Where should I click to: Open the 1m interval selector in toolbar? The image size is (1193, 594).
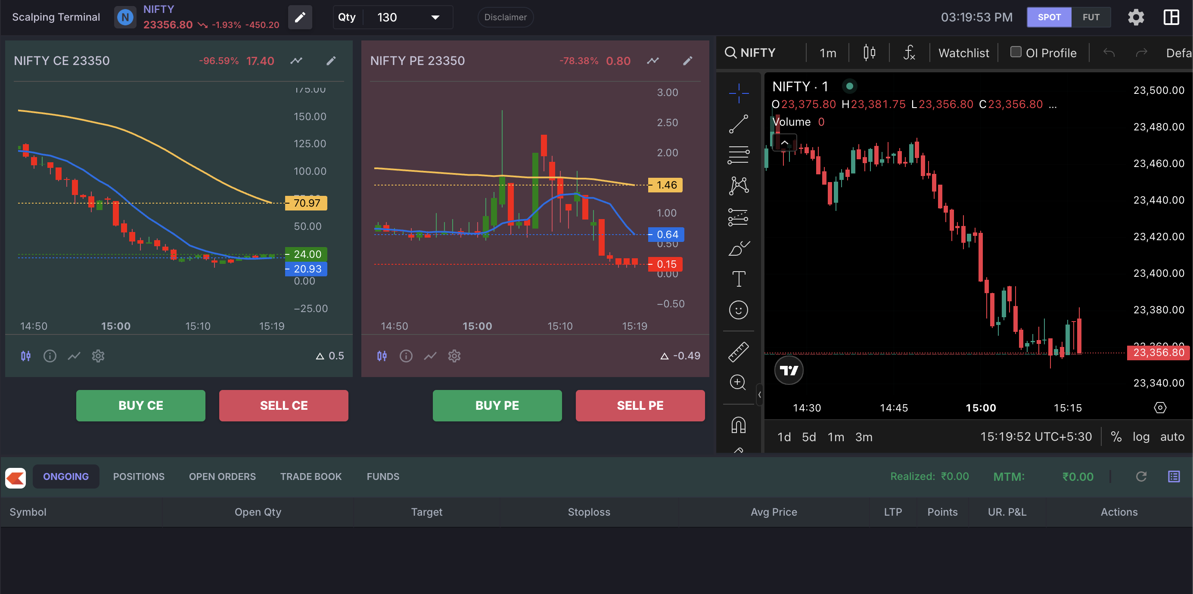pyautogui.click(x=828, y=53)
